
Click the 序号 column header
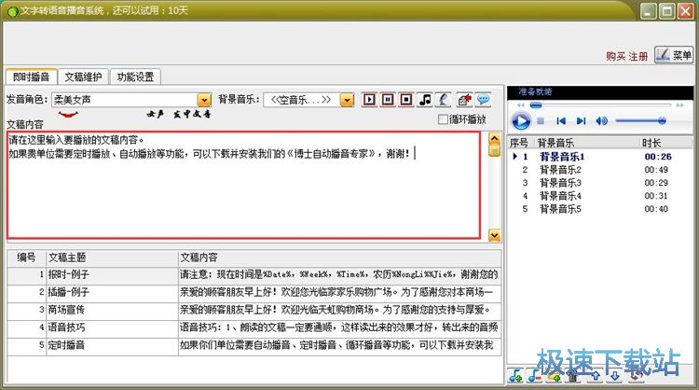[521, 143]
